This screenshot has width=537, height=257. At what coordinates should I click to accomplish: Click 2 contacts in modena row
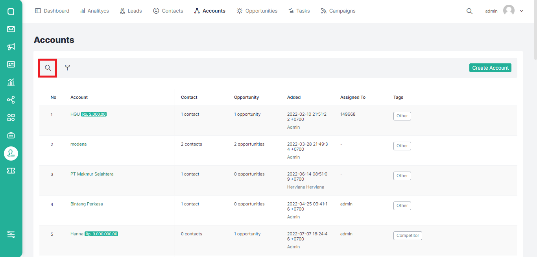coord(192,144)
